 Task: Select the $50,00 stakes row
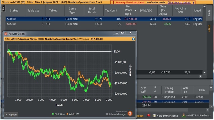point(104,19)
